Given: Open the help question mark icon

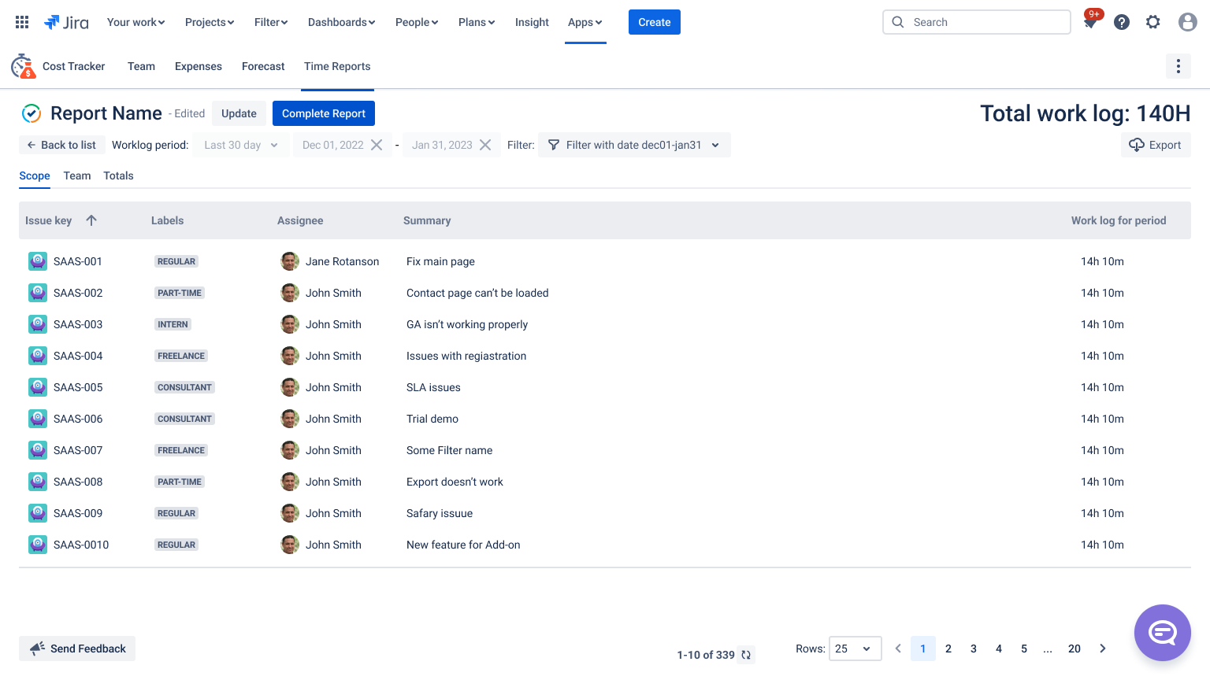Looking at the screenshot, I should [1122, 22].
